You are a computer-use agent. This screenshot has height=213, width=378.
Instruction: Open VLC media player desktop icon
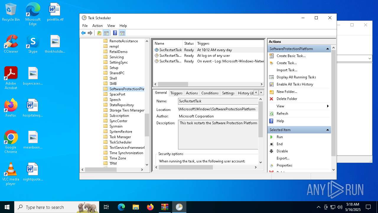(x=11, y=174)
